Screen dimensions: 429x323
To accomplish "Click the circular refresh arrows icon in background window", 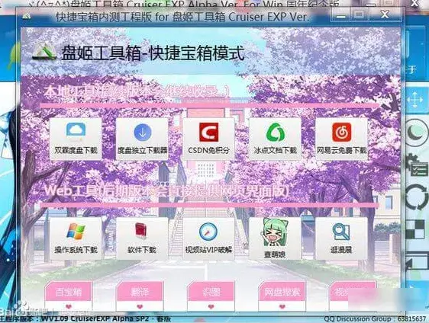I will pyautogui.click(x=417, y=197).
